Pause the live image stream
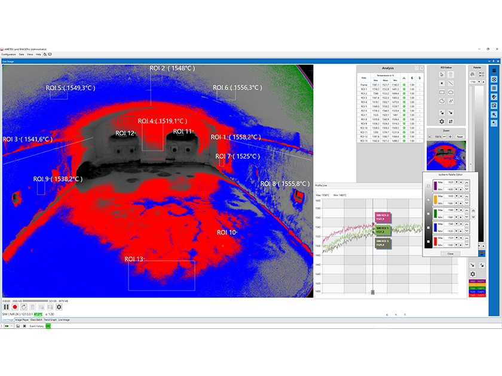This screenshot has height=376, width=502. 6,307
